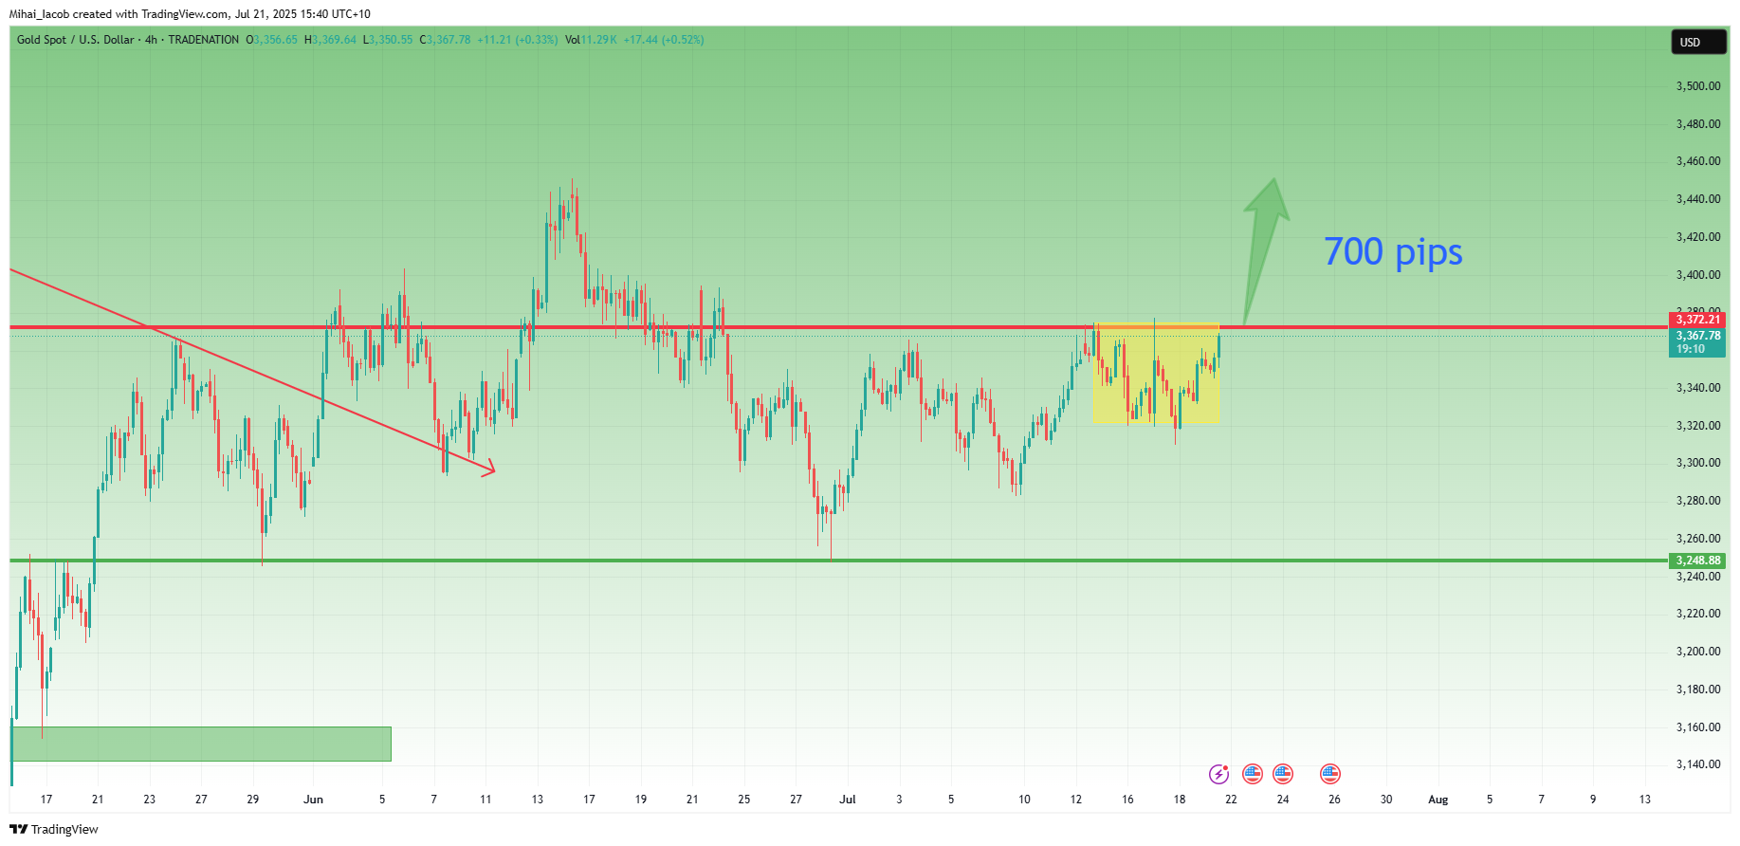
Task: Click the +17.44 (+0.52%) volume change text
Action: pyautogui.click(x=664, y=40)
